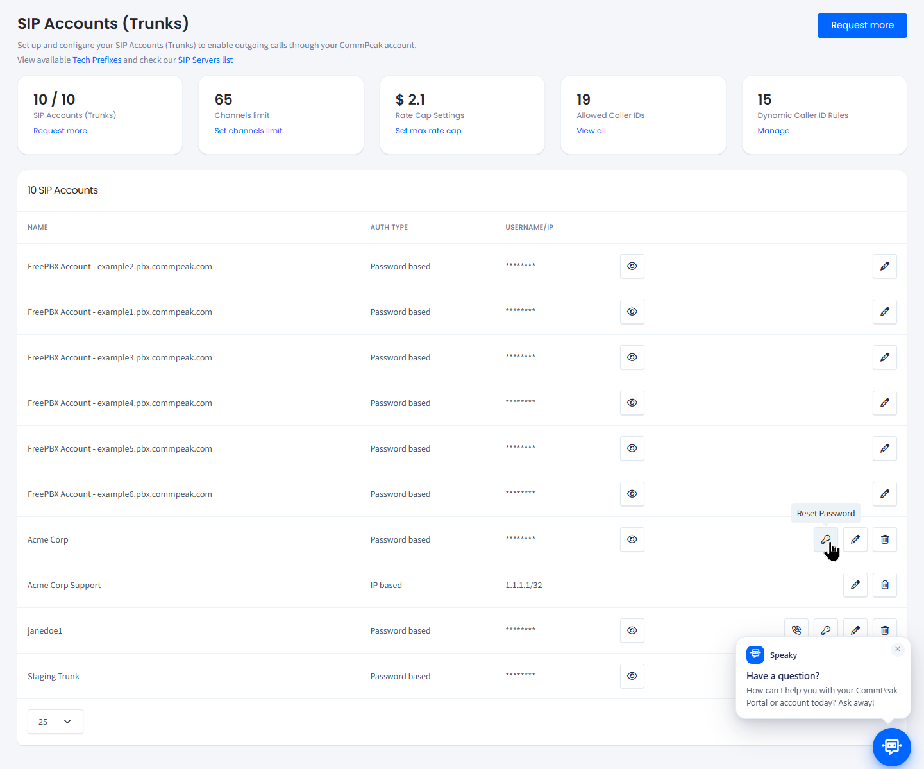
Task: Show Staging Trunk password
Action: pos(632,676)
